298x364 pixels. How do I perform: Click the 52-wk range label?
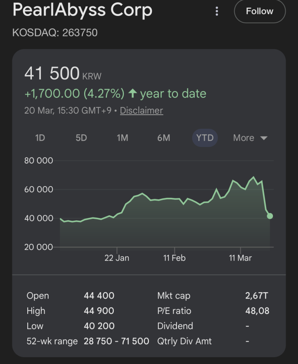(52, 341)
